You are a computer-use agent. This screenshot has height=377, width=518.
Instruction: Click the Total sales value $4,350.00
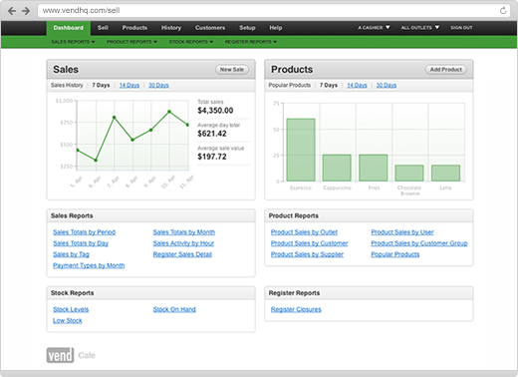[215, 111]
